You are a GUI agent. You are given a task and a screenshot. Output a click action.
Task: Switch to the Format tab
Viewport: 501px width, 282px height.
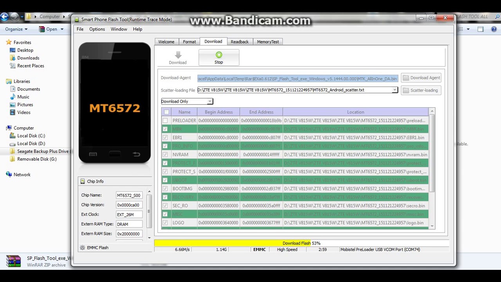[189, 42]
